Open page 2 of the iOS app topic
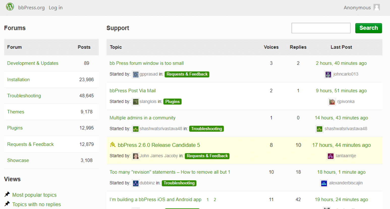Viewport: 390px width, 209px height. click(214, 199)
